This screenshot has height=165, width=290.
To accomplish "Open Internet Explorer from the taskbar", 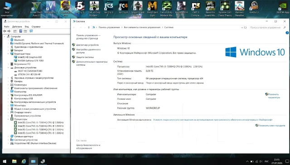I will tap(24, 161).
